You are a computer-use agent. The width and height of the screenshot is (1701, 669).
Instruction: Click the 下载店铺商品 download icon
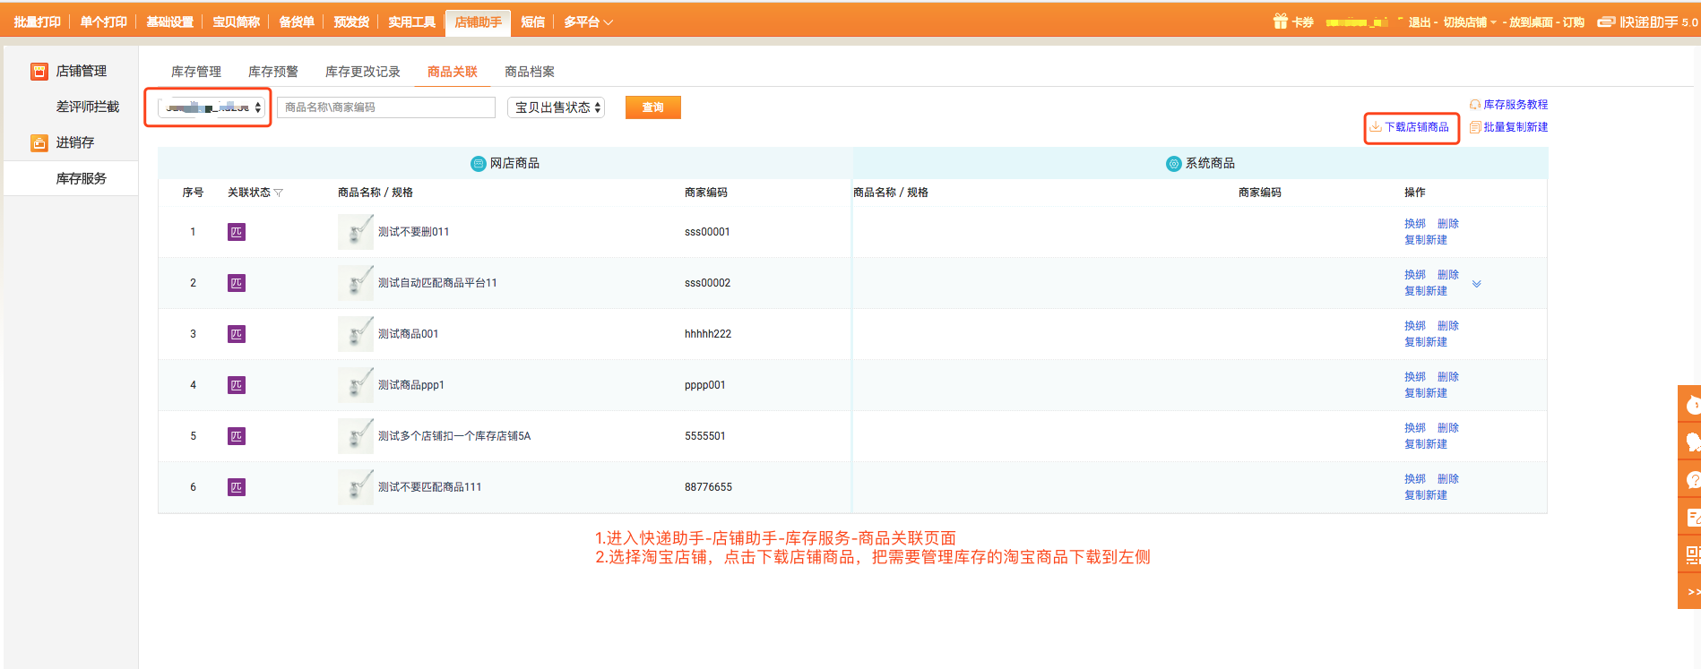(1375, 127)
